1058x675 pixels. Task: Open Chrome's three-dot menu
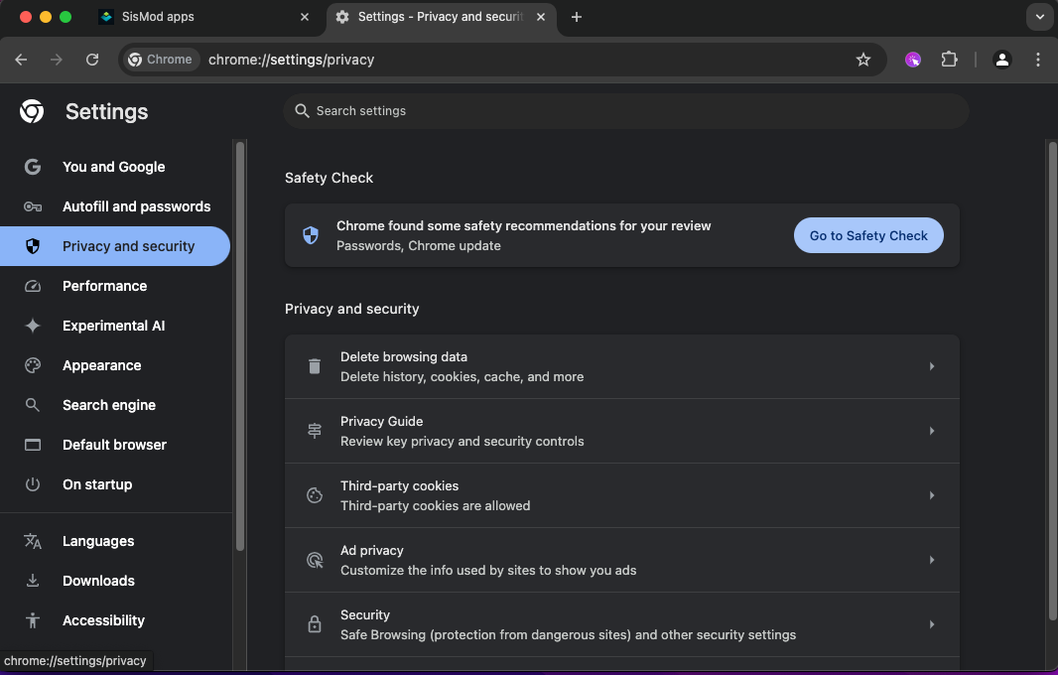[1038, 60]
